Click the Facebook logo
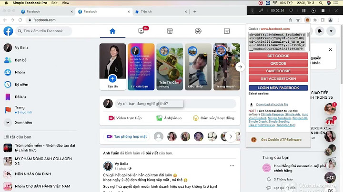Viewport: 343px width, 192px height. 8,31
